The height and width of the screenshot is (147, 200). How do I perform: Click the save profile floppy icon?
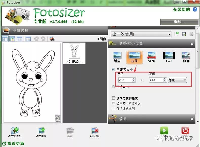tap(184, 34)
